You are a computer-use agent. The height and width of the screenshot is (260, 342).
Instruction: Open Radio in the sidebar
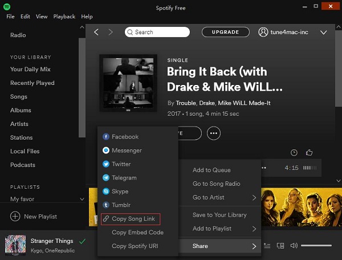[x=18, y=35]
